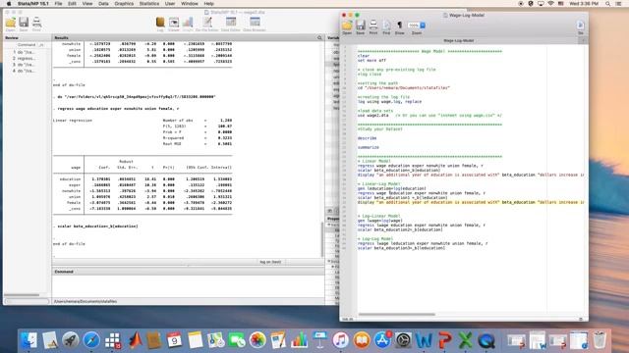Open the Edit menu
This screenshot has width=629, height=353.
click(72, 3)
